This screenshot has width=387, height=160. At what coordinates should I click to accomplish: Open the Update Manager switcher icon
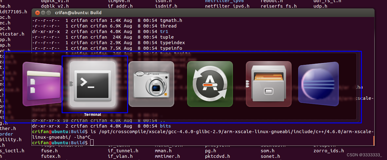(x=210, y=84)
